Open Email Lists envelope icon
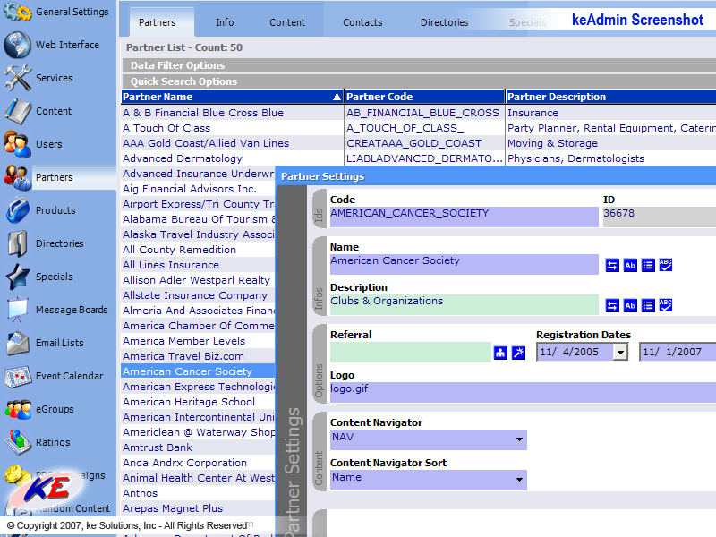716x537 pixels. (17, 343)
